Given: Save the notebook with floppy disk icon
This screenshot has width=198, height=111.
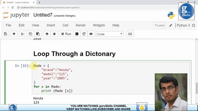Looking at the screenshot, I should click(x=6, y=34).
